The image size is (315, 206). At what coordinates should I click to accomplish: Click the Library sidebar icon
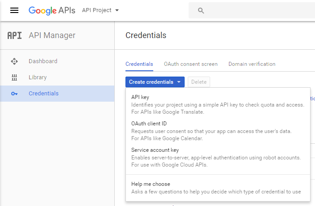coord(14,77)
